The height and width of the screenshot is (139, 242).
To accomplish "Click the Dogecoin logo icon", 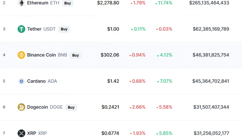I will coord(21,107).
